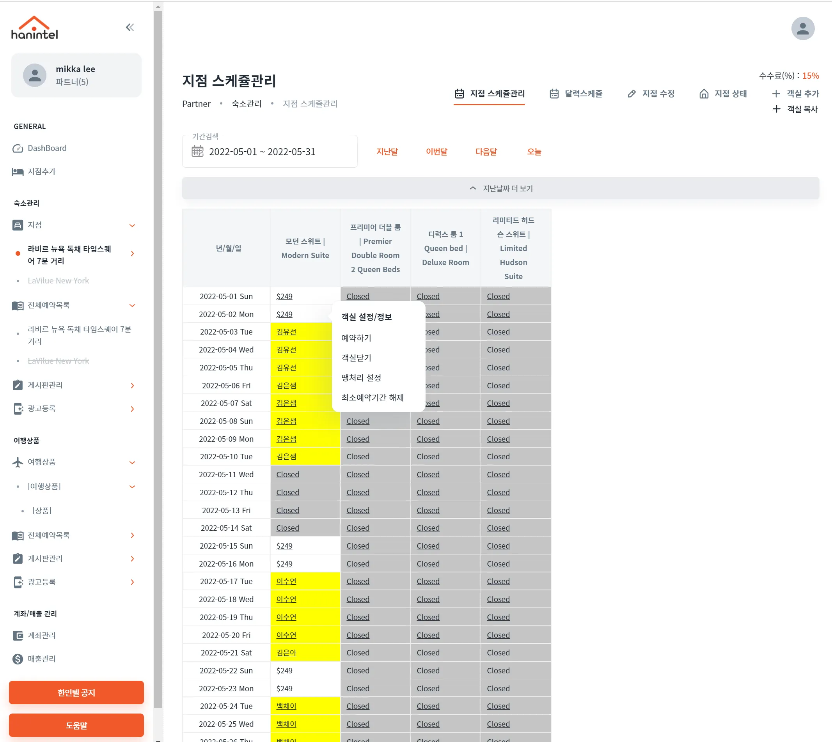Click plus icon for 객실 복사

coord(777,109)
